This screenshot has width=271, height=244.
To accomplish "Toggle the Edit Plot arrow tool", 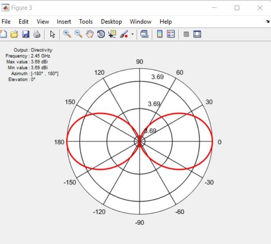I will [x=52, y=34].
